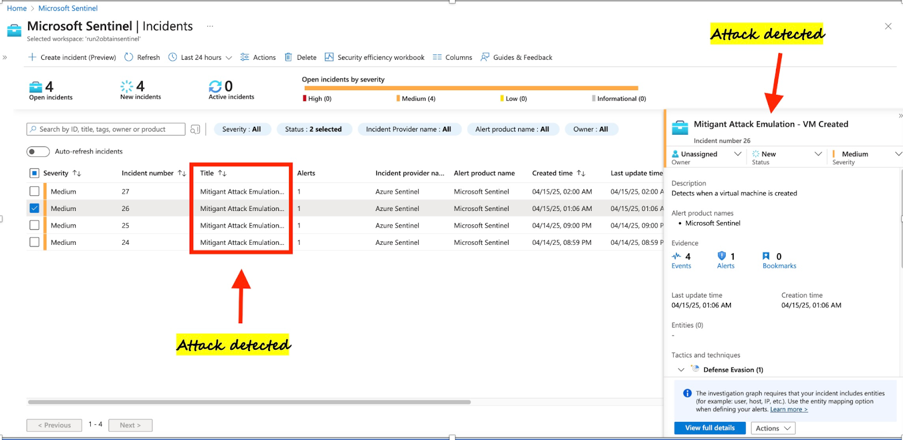Screen dimensions: 903x440
Task: Expand the left navigation chevron
Action: (x=5, y=57)
